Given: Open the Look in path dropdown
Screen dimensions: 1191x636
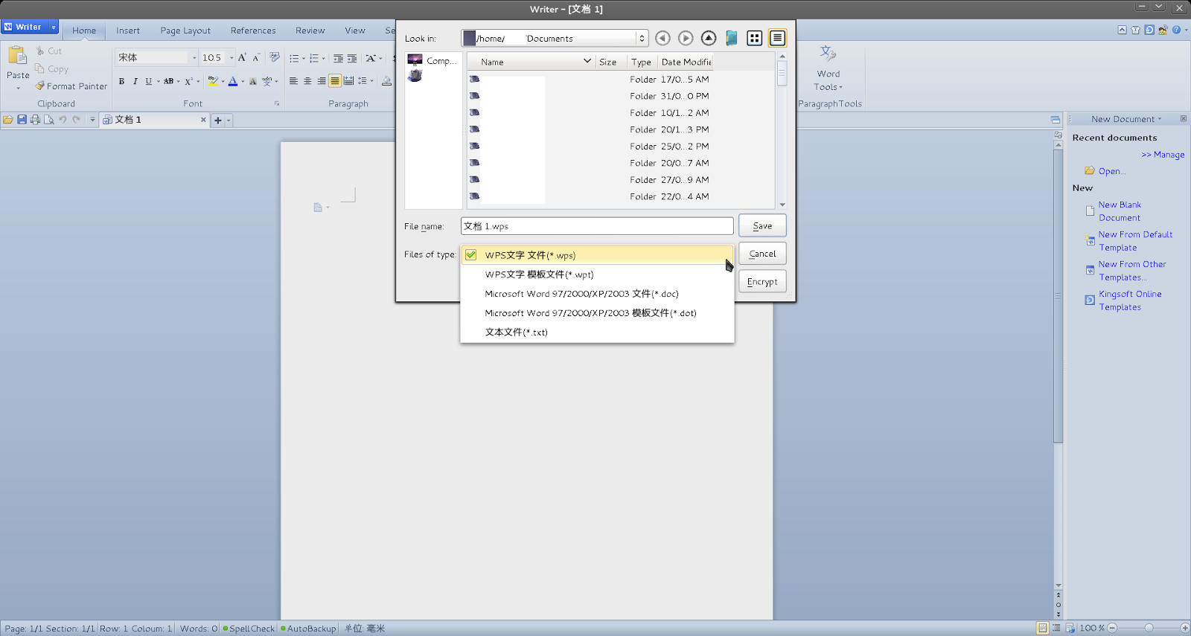Looking at the screenshot, I should [641, 38].
